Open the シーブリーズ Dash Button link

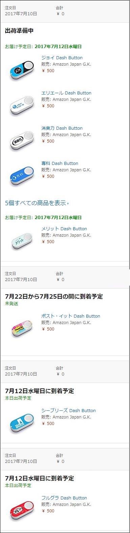tap(69, 410)
